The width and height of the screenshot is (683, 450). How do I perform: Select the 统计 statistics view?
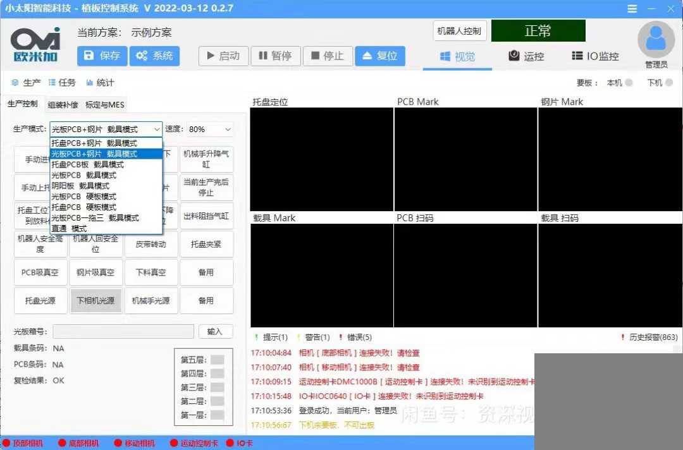point(100,83)
